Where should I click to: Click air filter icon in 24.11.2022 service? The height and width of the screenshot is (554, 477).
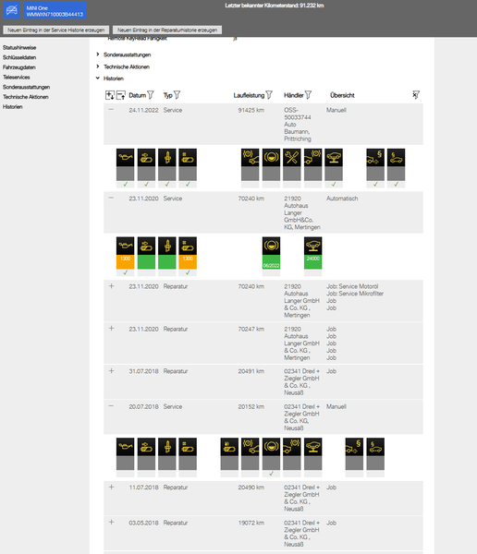[188, 158]
